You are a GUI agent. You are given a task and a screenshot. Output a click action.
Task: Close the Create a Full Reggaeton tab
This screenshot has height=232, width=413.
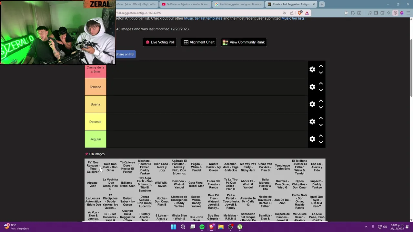click(x=314, y=4)
